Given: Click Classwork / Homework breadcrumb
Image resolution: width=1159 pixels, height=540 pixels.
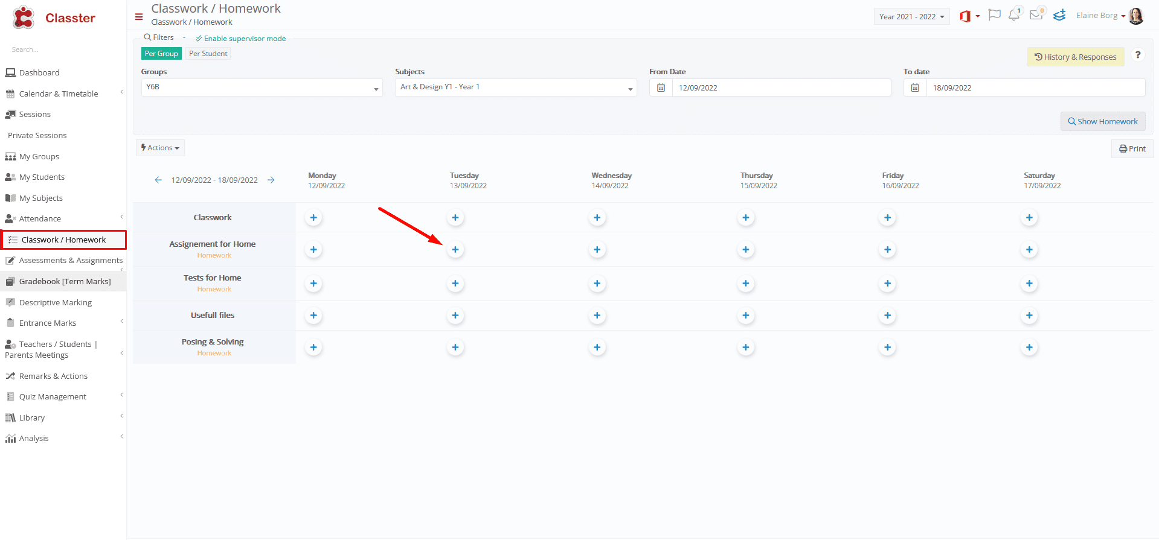Looking at the screenshot, I should click(191, 22).
